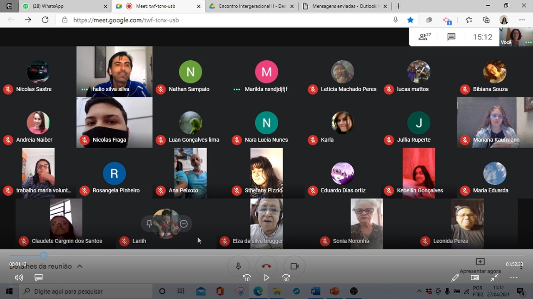Screen dimensions: 533x299
Task: Click the video seek bar handle
Action: [44, 256]
